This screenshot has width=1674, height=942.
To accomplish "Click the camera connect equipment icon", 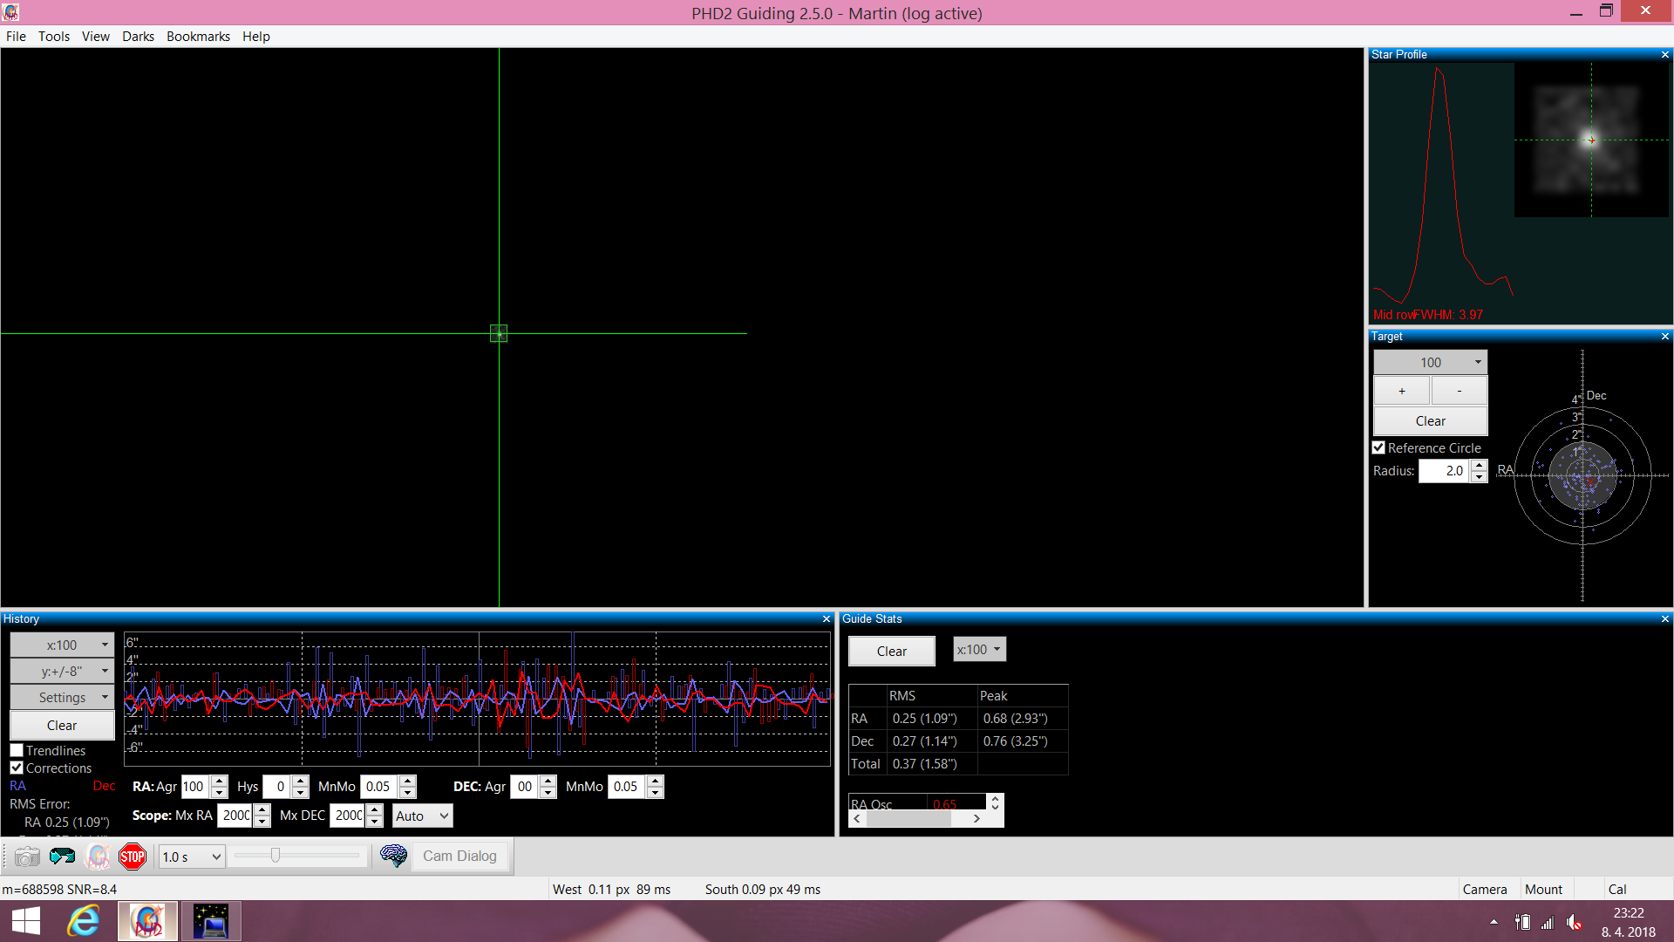I will (28, 857).
